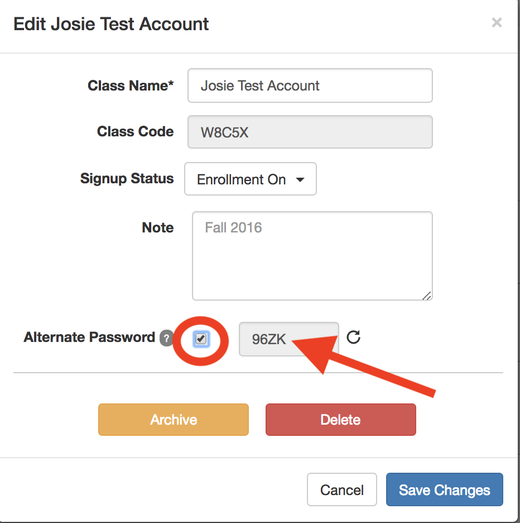This screenshot has width=520, height=523.
Task: Close the Edit Josie Test Account dialog
Action: (497, 23)
